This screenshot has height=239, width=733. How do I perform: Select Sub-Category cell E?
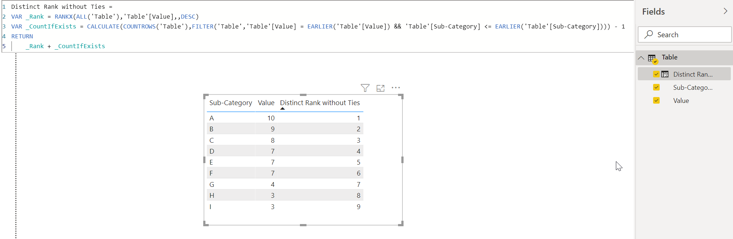click(x=211, y=162)
